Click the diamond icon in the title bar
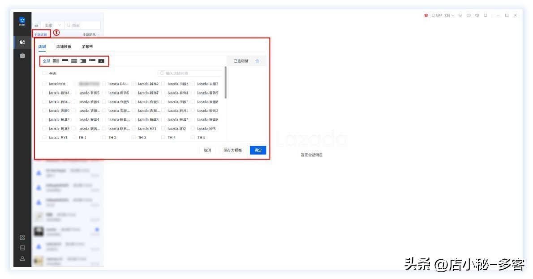533x279 pixels. tap(460, 16)
